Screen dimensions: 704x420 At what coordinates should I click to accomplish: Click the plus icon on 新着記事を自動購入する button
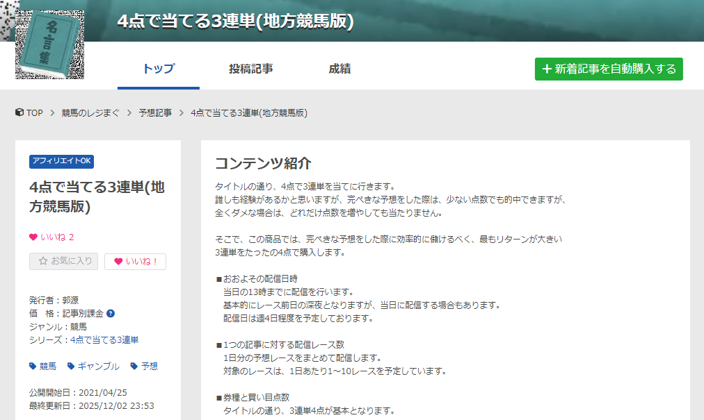547,69
